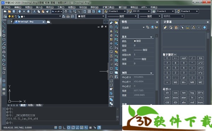The height and width of the screenshot is (131, 212).
Task: Open the 格式(O) menu
Action: click(50, 7)
